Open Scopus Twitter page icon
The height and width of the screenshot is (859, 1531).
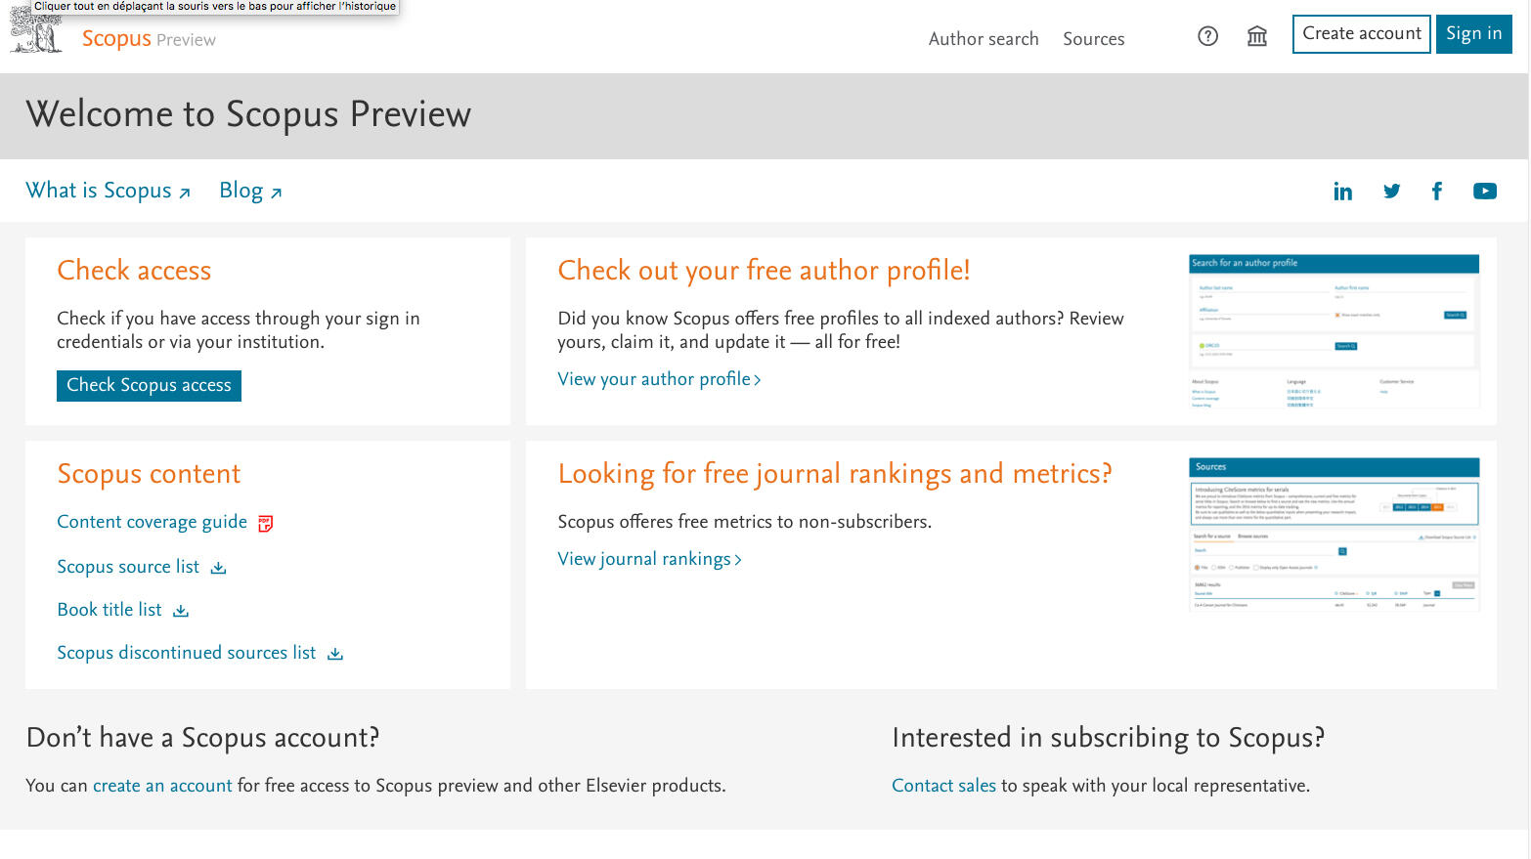coord(1391,192)
